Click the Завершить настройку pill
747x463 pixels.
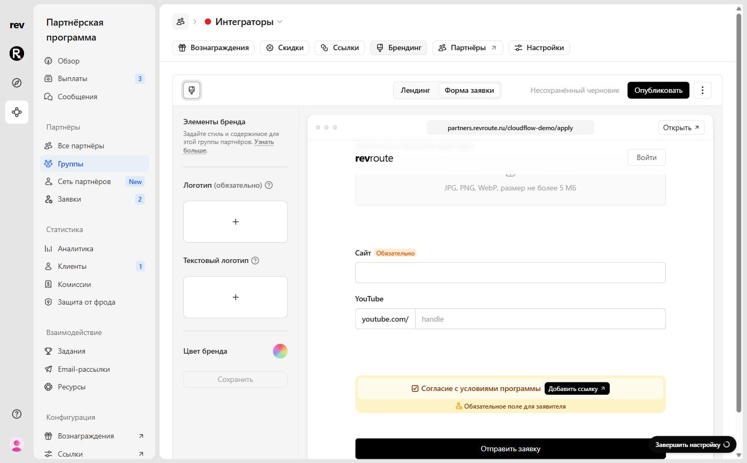692,444
